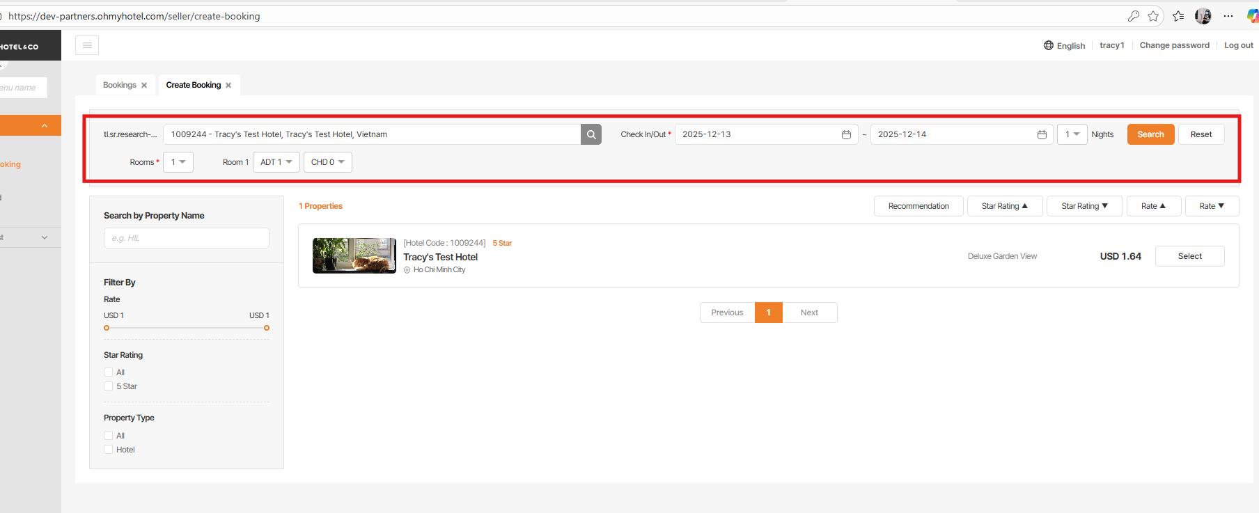
Task: Click the tracy1 username link
Action: (x=1112, y=45)
